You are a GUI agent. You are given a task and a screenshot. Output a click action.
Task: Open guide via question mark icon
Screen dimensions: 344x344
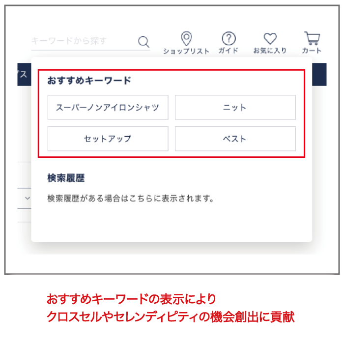pos(229,38)
